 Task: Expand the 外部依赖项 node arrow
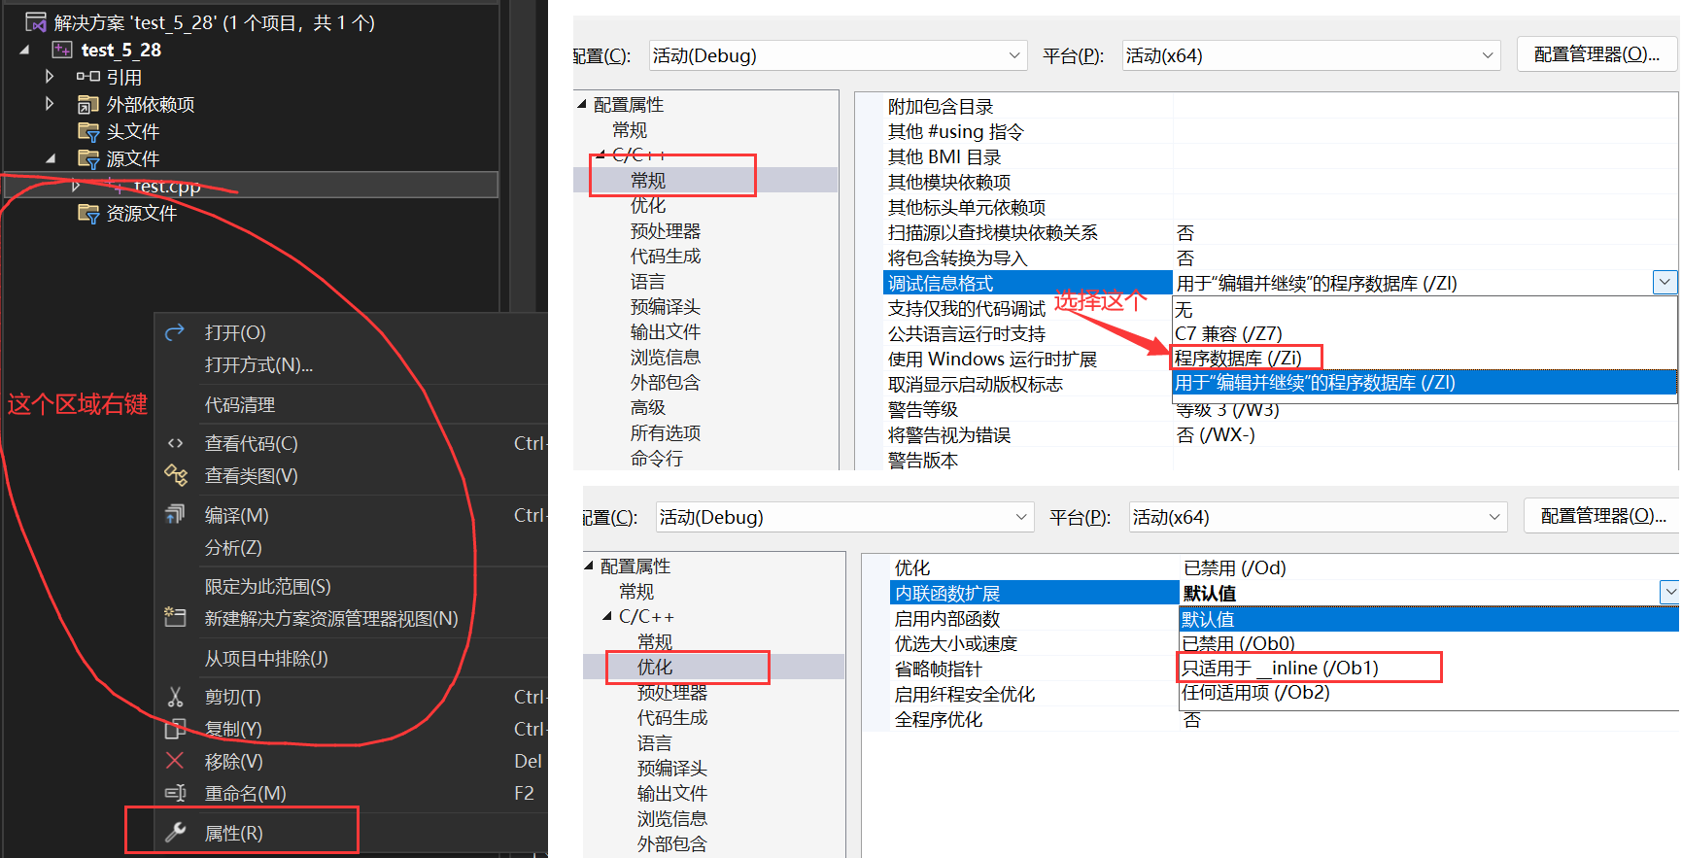click(50, 103)
